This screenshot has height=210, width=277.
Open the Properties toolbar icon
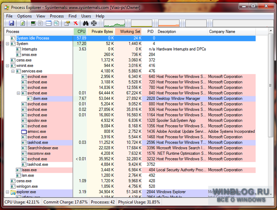[x=67, y=23]
